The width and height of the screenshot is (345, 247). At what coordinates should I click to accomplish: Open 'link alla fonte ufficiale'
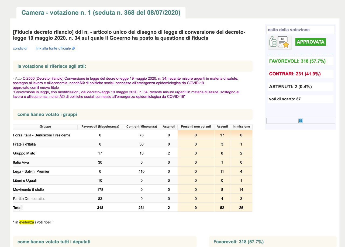pyautogui.click(x=53, y=48)
